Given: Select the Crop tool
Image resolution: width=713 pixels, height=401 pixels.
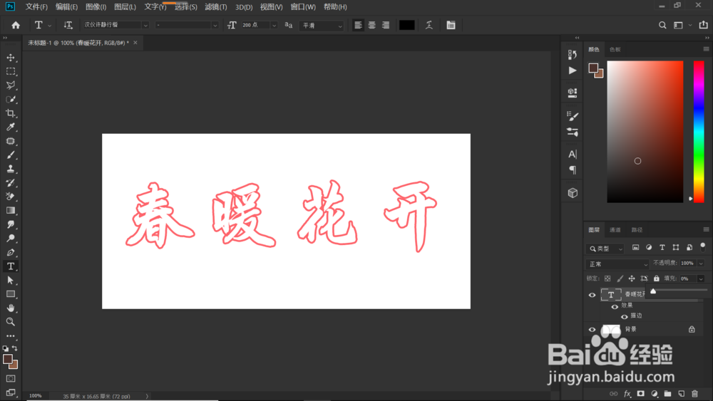Looking at the screenshot, I should pos(11,113).
